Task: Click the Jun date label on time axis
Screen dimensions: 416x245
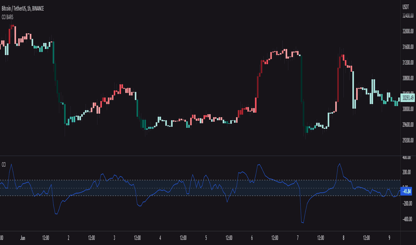Action: [x=23, y=238]
